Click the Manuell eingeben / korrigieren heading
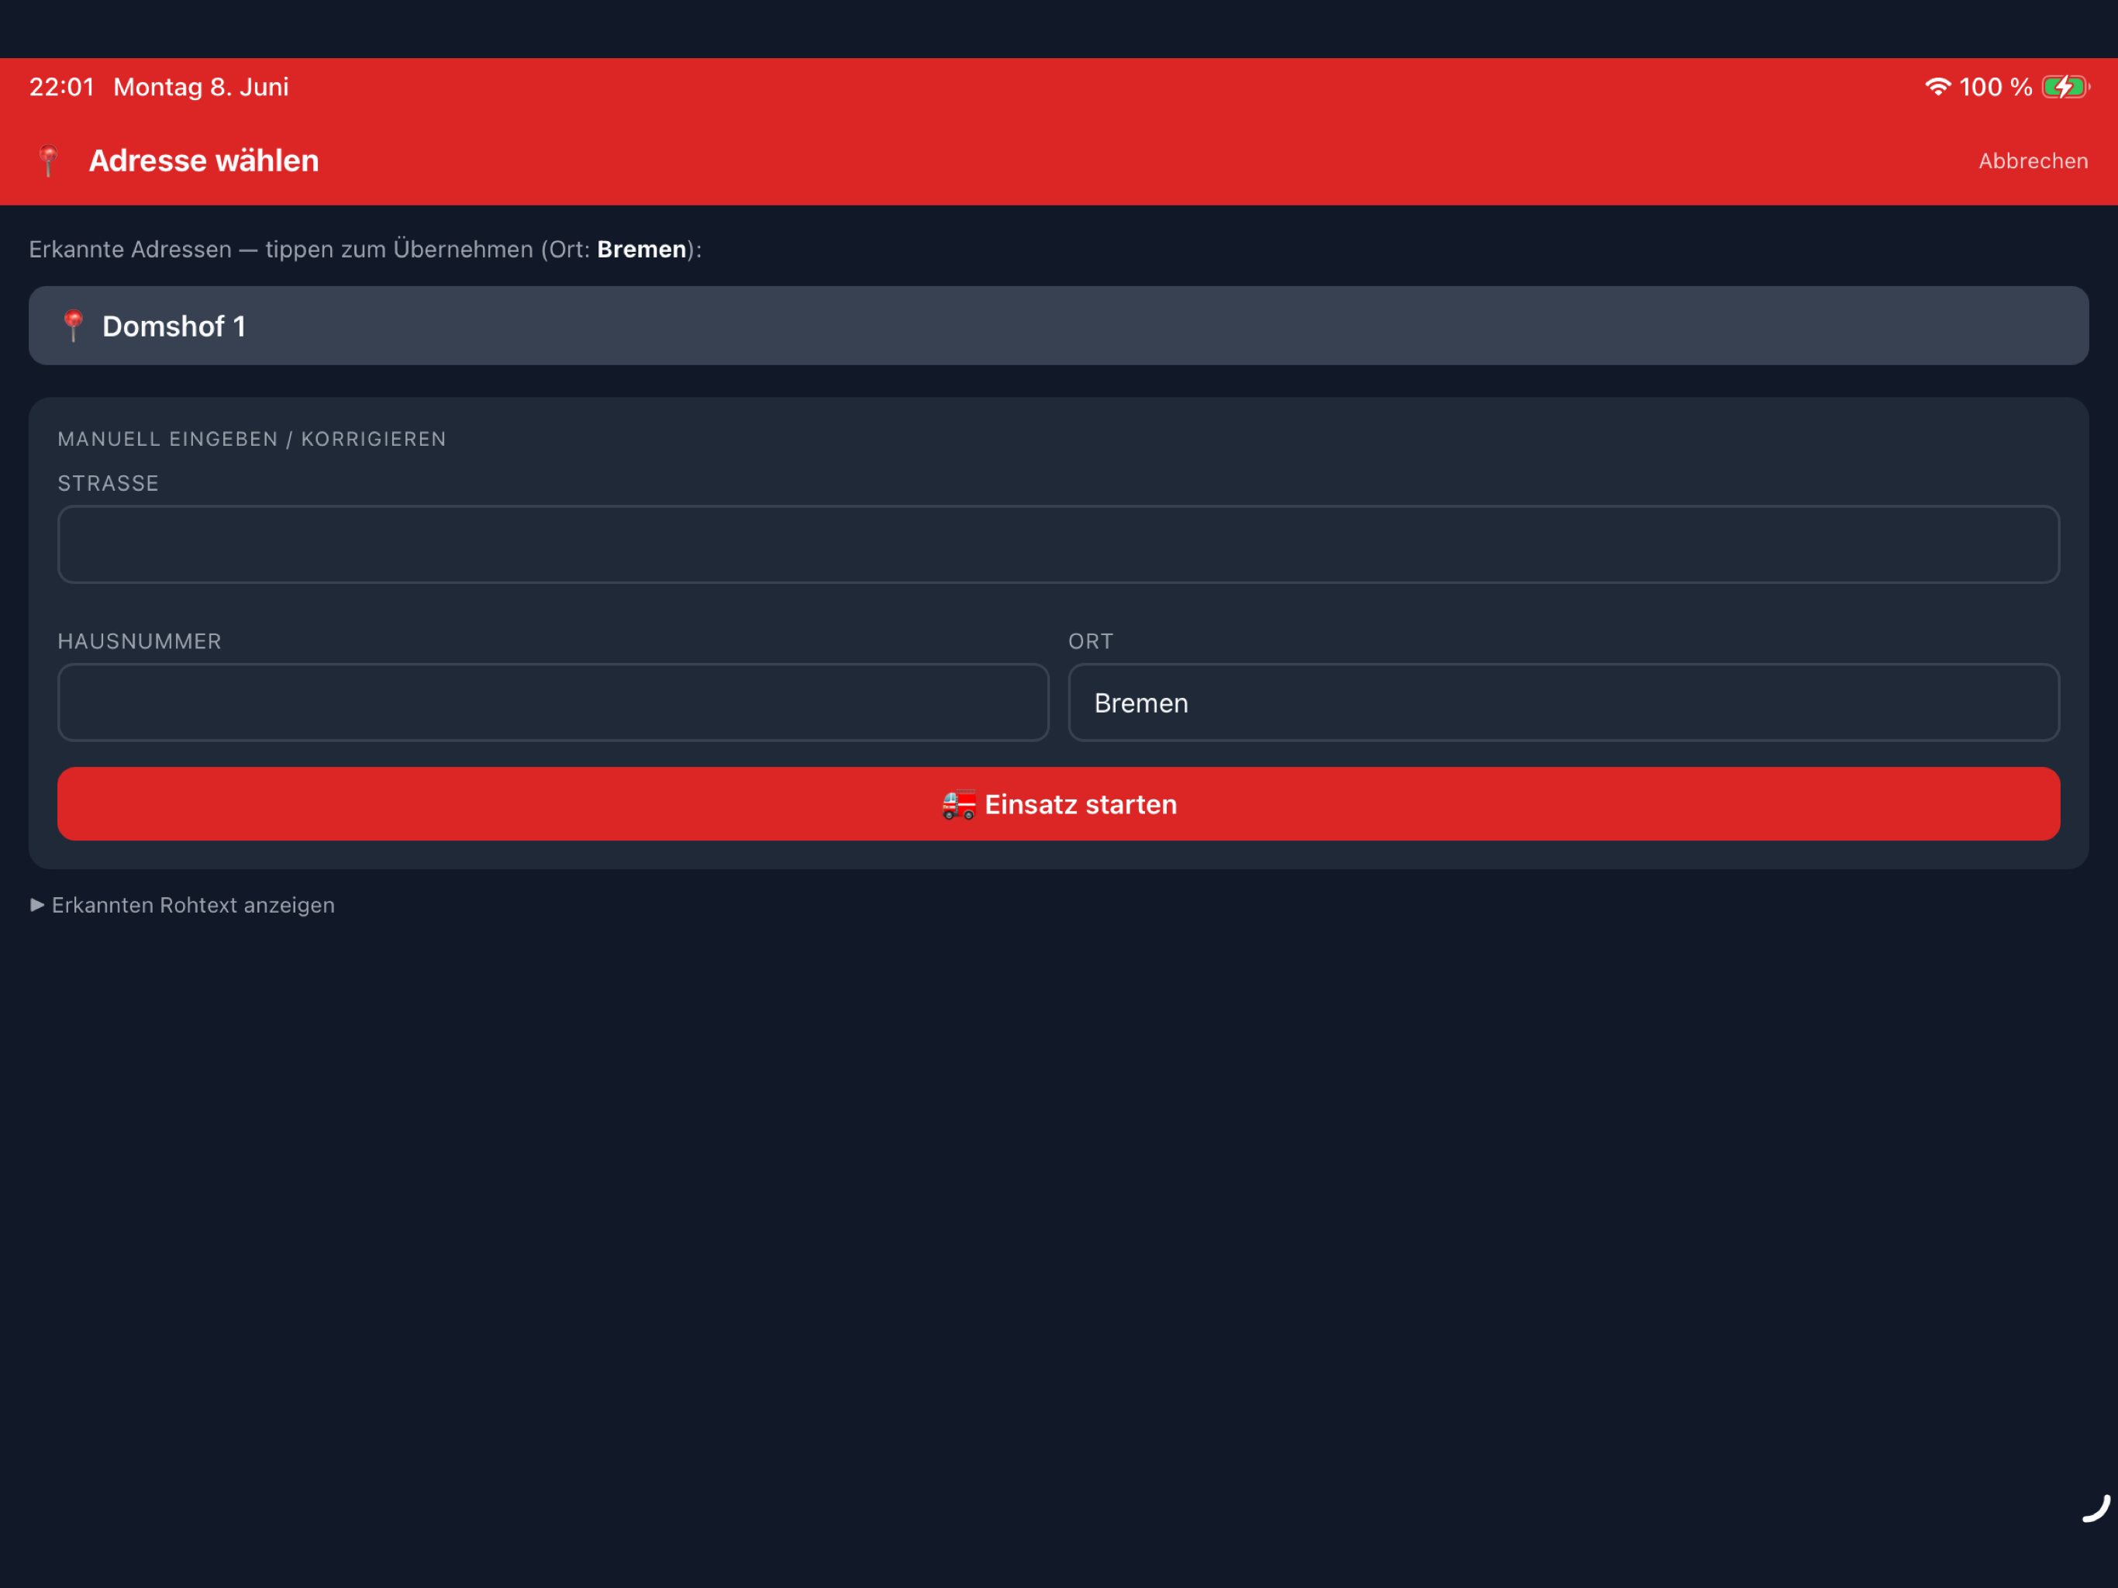The width and height of the screenshot is (2118, 1588). click(x=252, y=439)
